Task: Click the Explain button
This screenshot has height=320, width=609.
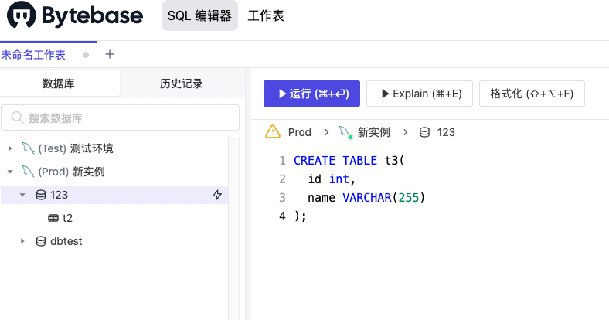Action: click(x=420, y=94)
